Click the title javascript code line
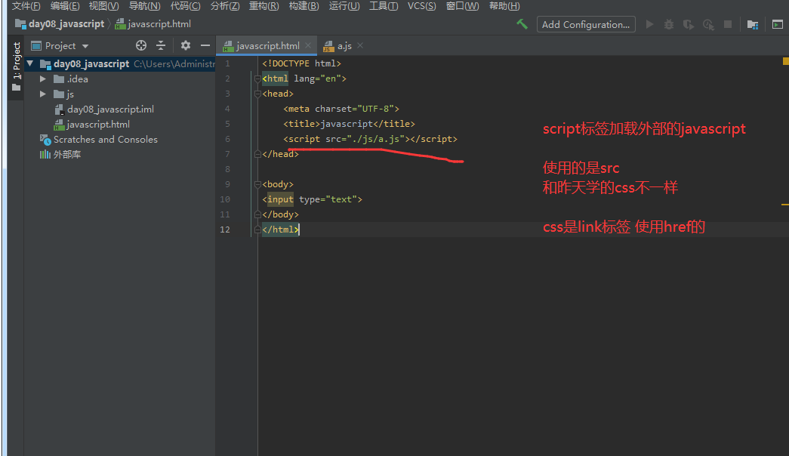Image resolution: width=789 pixels, height=456 pixels. pyautogui.click(x=350, y=124)
